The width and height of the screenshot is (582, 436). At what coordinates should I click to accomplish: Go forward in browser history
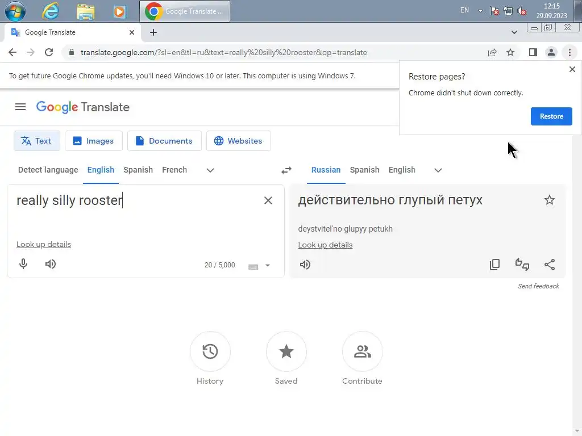click(x=31, y=52)
